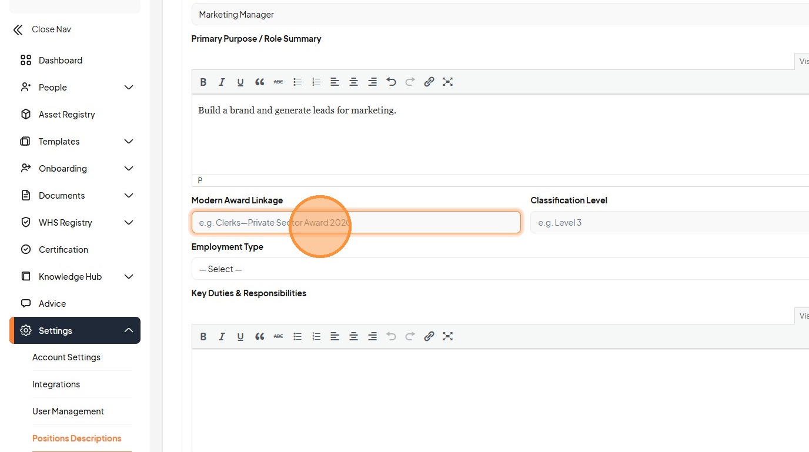Open Integrations settings

(x=56, y=384)
